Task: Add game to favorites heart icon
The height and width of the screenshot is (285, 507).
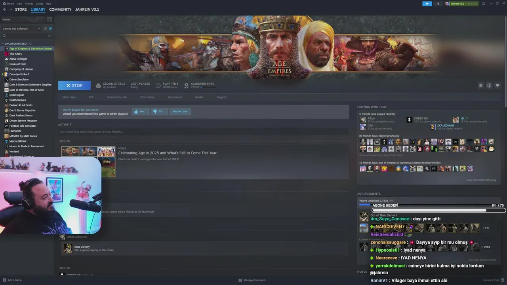Action: coord(497,85)
